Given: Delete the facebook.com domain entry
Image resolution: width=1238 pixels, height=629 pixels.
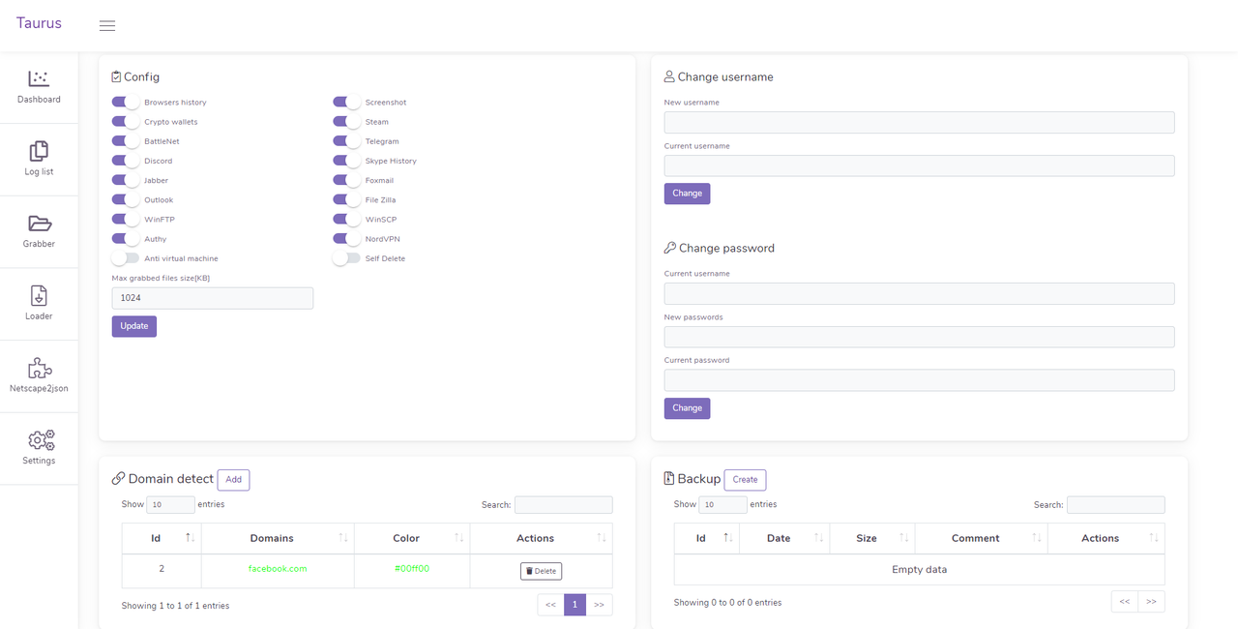Looking at the screenshot, I should (x=541, y=571).
